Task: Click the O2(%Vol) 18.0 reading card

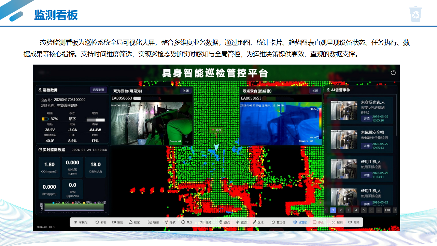Action: [x=96, y=167]
